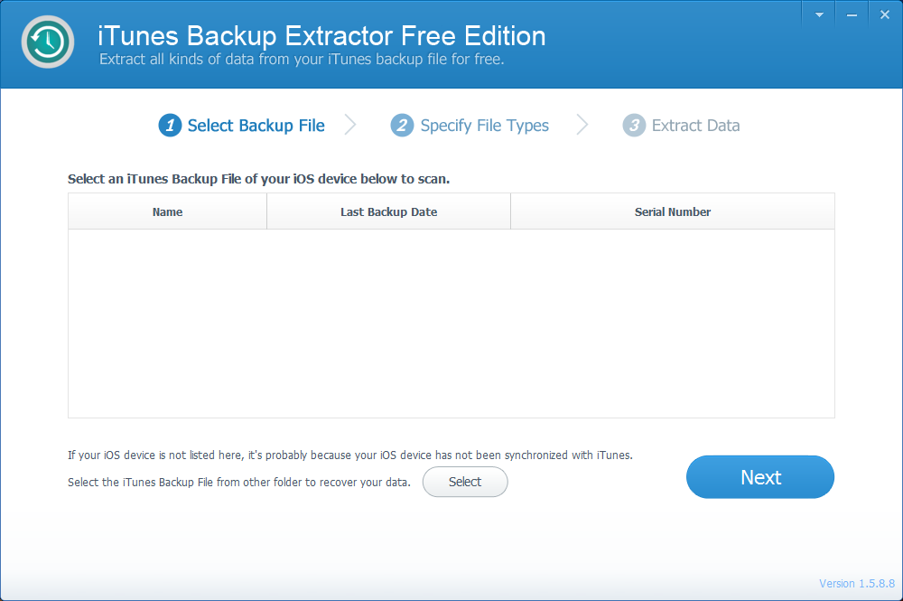This screenshot has width=903, height=601.
Task: Sort by Serial Number column
Action: point(673,211)
